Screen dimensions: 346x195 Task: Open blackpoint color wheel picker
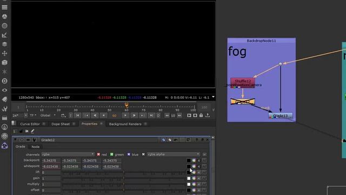pyautogui.click(x=194, y=160)
